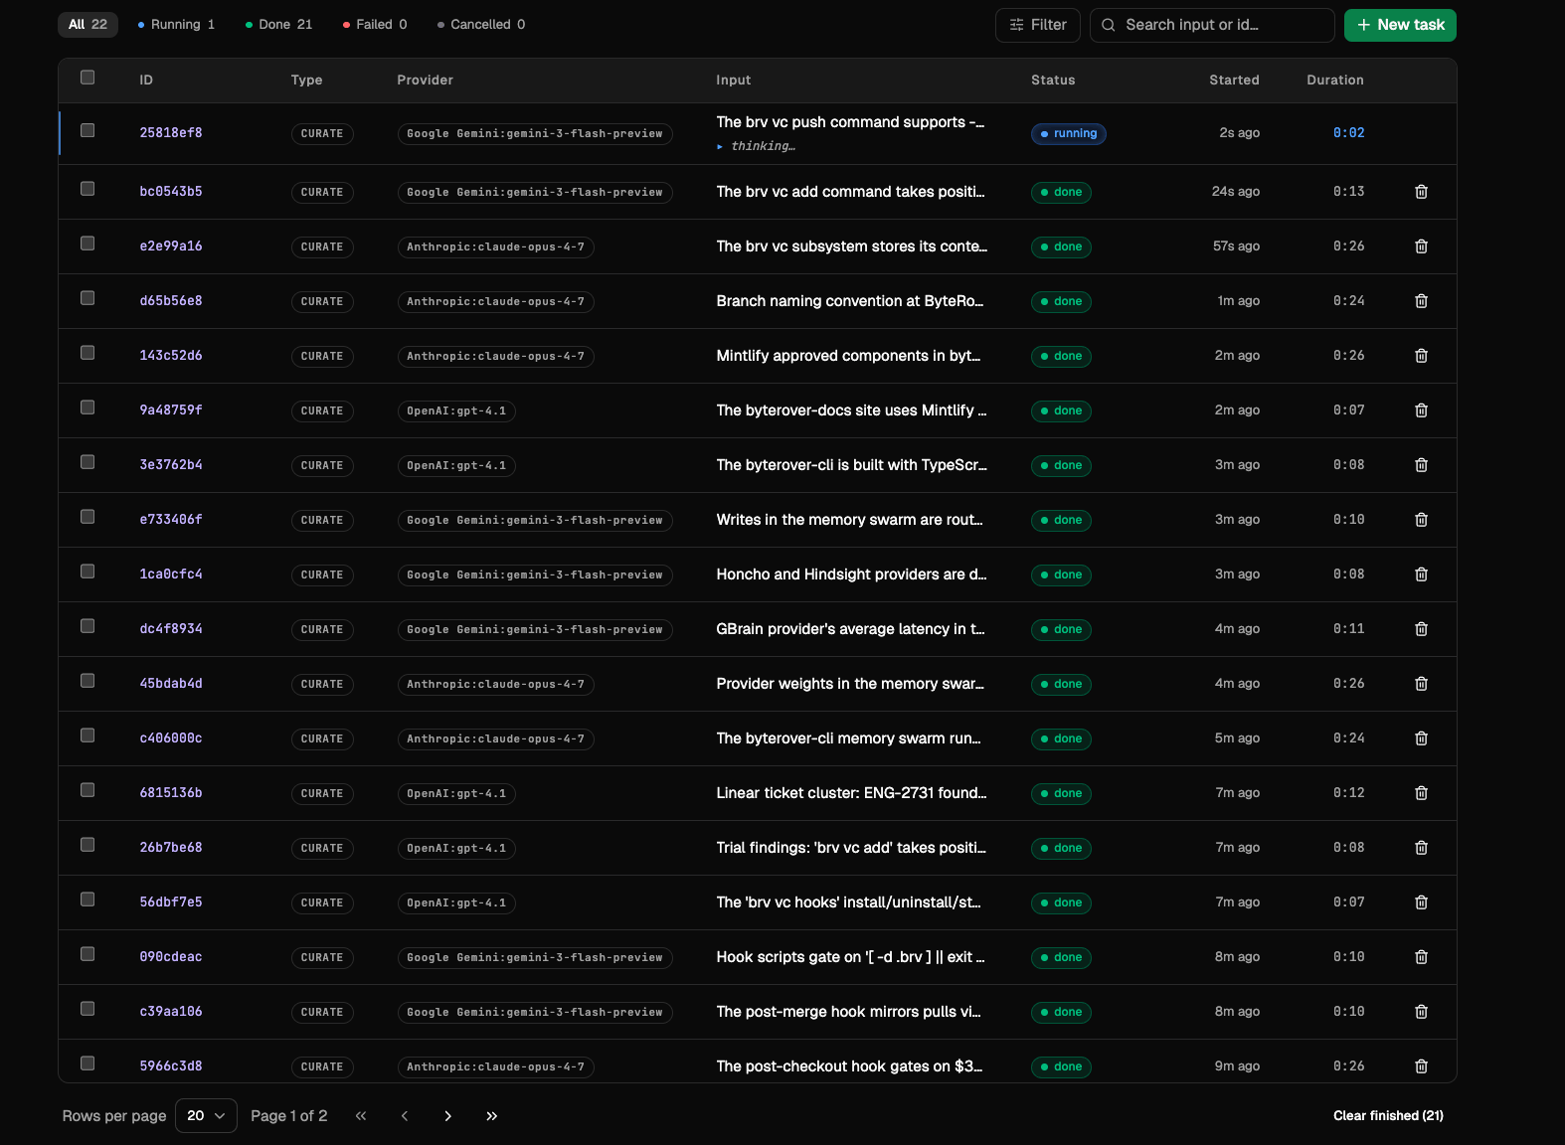Image resolution: width=1565 pixels, height=1145 pixels.
Task: Delete task 6815136b with its trash icon
Action: (x=1421, y=793)
